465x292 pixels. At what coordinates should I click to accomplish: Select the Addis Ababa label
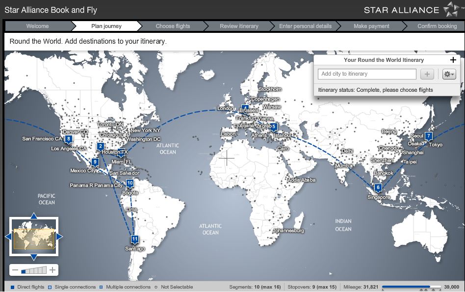[301, 180]
